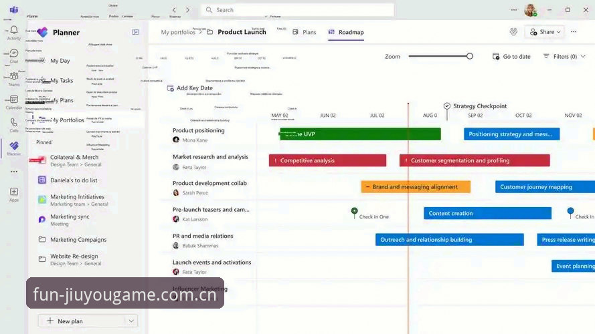This screenshot has height=334, width=595.
Task: Open Daniela's to do list
Action: (74, 180)
